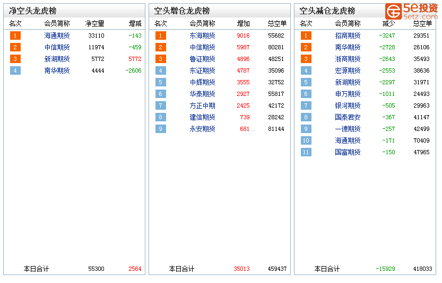442x283 pixels.
Task: Click the 空头减仓龙虎榜 panel title
Action: [327, 11]
